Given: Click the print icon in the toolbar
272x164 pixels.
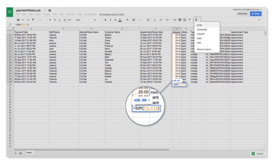Looking at the screenshot, I should pyautogui.click(x=18, y=20).
